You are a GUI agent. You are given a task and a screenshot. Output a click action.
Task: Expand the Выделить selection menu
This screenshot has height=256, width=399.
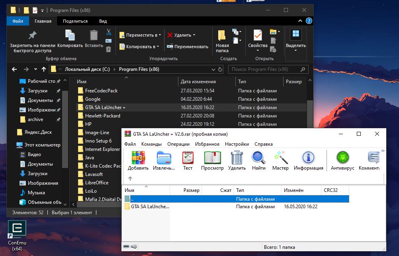coord(296,51)
